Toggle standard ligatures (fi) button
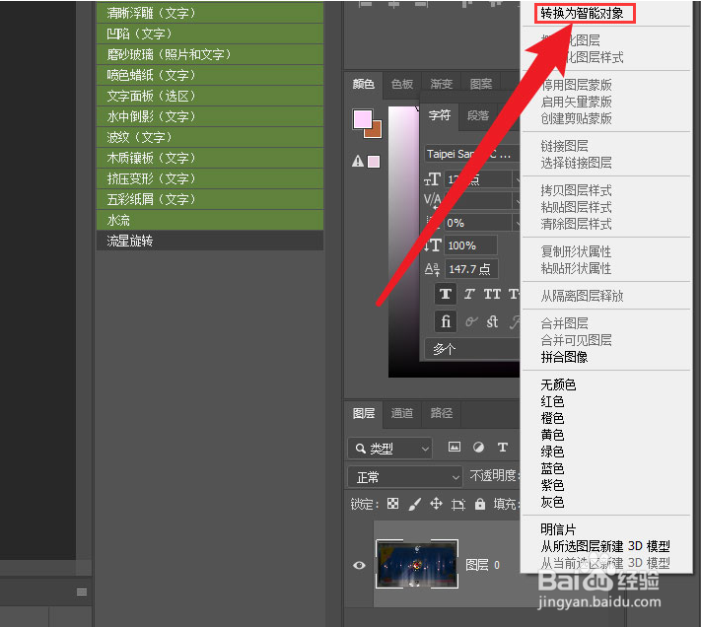Viewport: 701px width, 627px height. [446, 321]
